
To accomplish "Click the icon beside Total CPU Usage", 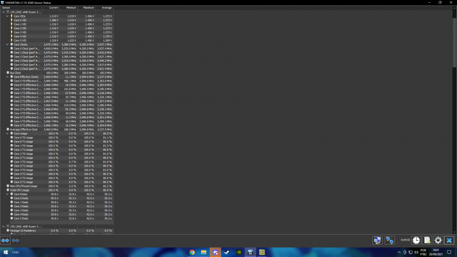I will click(x=8, y=190).
